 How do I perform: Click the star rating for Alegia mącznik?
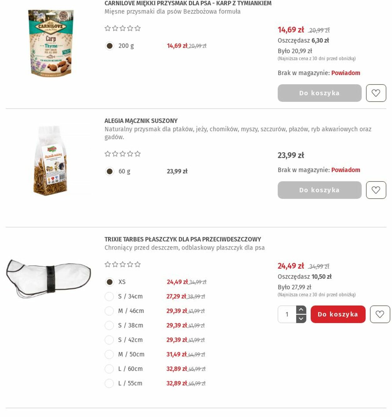pos(122,154)
